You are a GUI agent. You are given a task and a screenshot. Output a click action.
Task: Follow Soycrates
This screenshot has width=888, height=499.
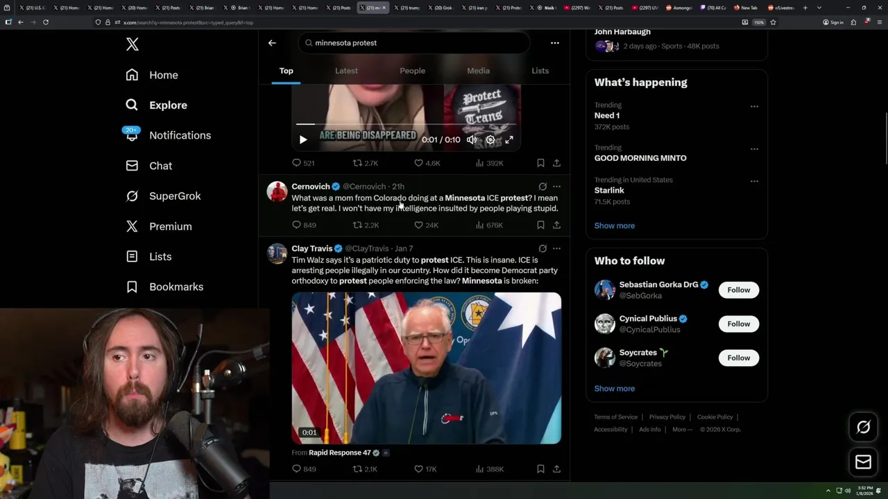(x=739, y=358)
